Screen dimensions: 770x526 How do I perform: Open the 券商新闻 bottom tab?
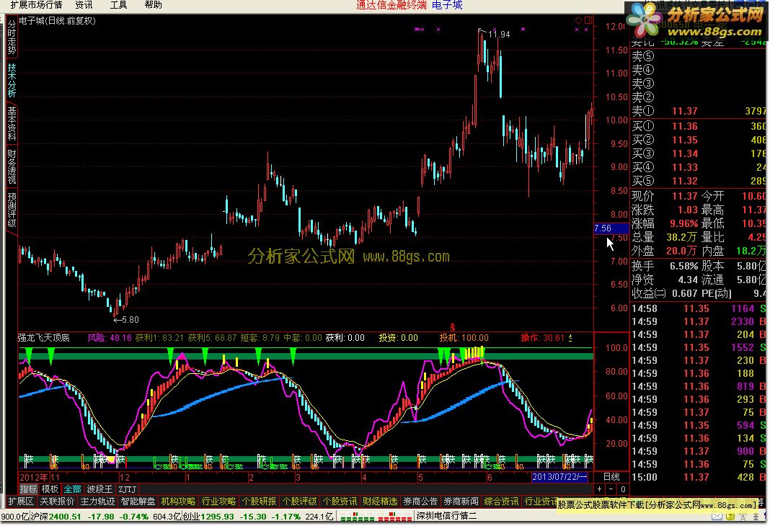pyautogui.click(x=461, y=502)
